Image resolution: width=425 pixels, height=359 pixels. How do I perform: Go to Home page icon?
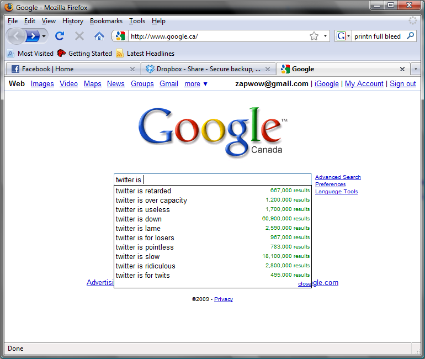pos(99,36)
